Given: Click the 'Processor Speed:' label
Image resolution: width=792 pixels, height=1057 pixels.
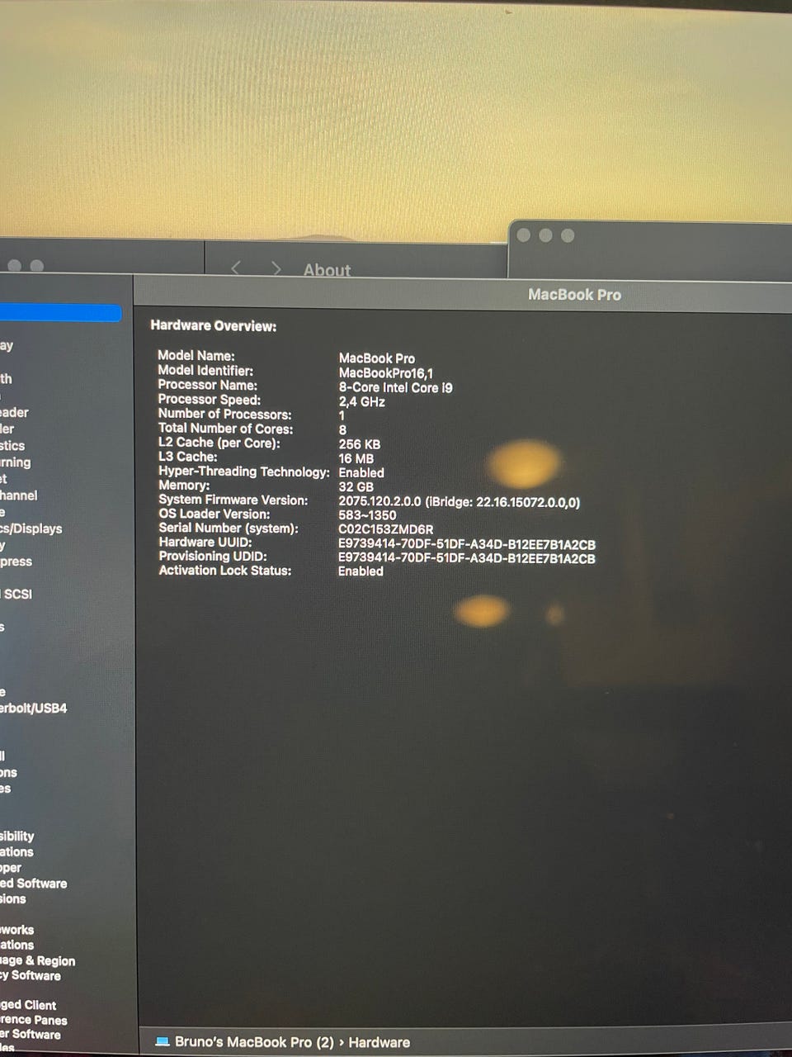Looking at the screenshot, I should tap(210, 400).
